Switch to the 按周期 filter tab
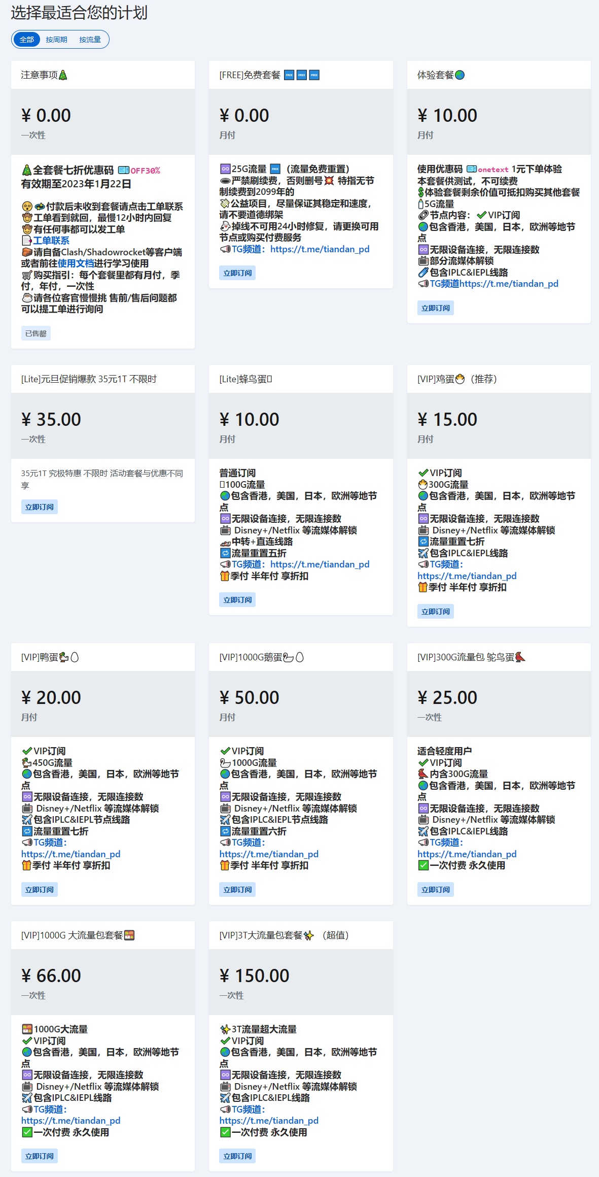Image resolution: width=599 pixels, height=1177 pixels. 56,40
